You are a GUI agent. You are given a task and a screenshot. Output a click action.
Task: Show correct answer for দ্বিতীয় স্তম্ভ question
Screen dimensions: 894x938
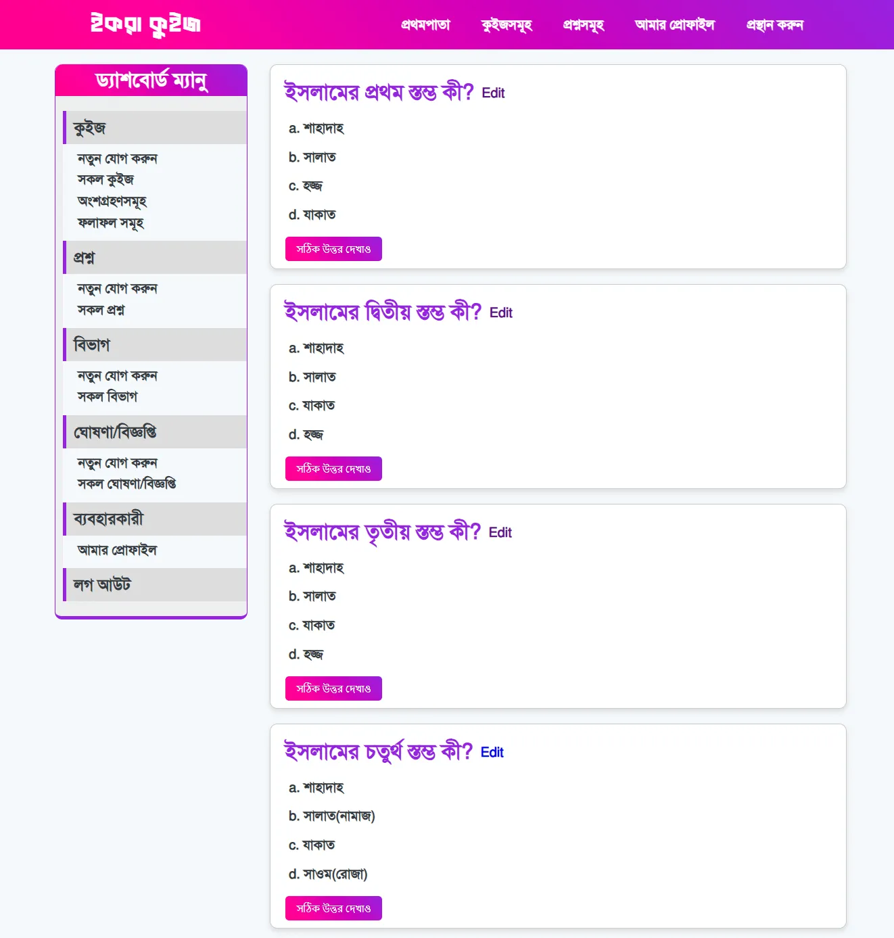(x=333, y=469)
